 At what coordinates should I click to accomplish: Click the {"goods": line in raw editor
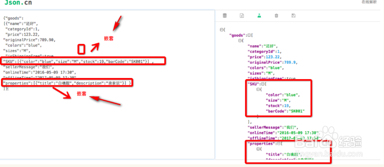(x=13, y=18)
